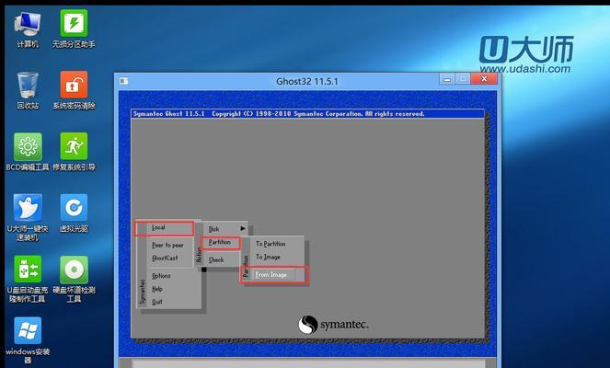Viewport: 610px width, 368px height.
Task: Select Check in the Action submenu
Action: pyautogui.click(x=216, y=259)
